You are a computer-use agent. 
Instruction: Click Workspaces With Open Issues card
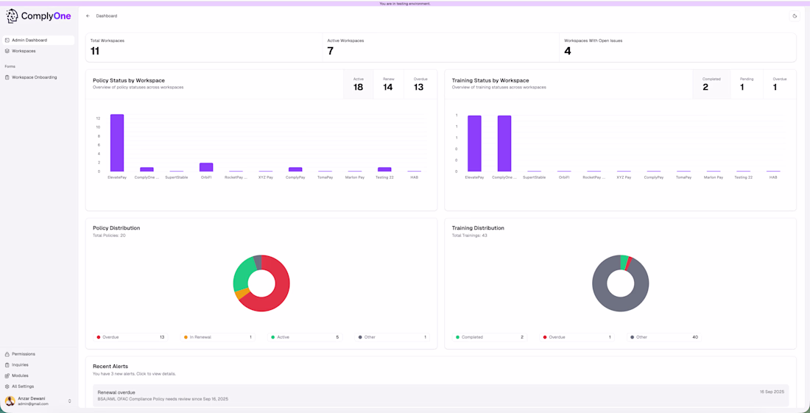[x=677, y=48]
